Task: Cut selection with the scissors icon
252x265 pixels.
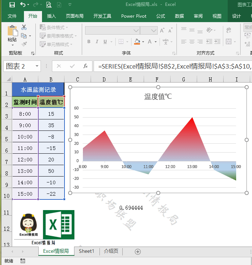Action: [24, 27]
